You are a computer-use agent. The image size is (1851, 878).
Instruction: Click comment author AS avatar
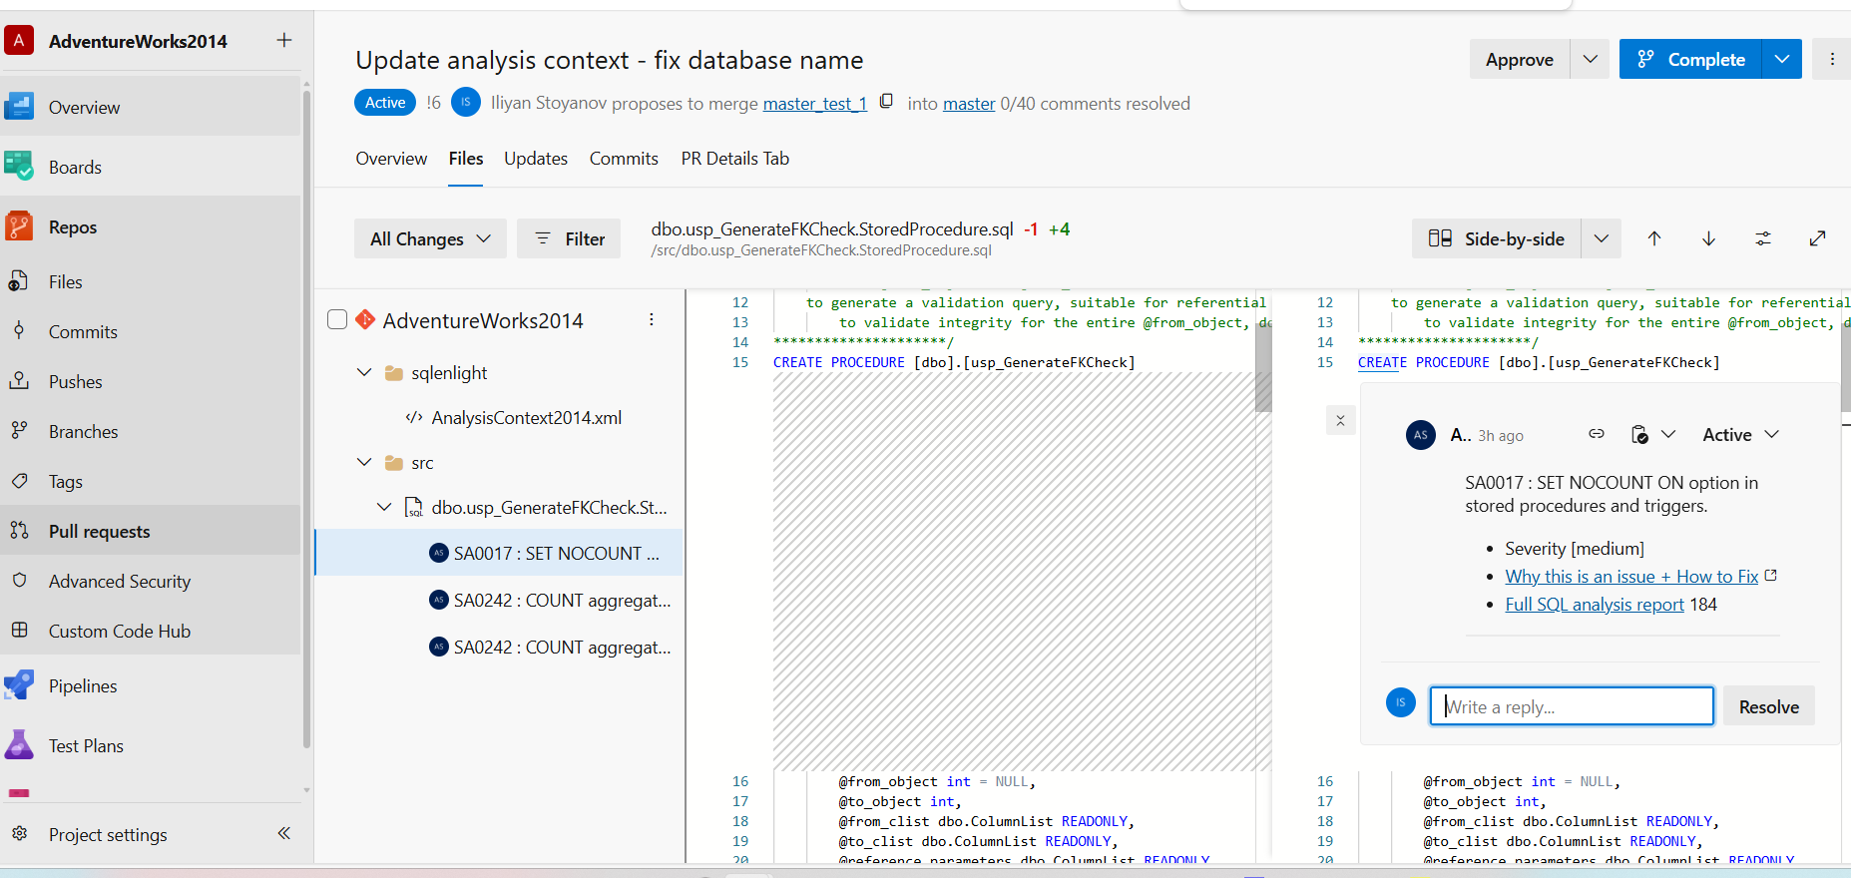(x=1421, y=434)
